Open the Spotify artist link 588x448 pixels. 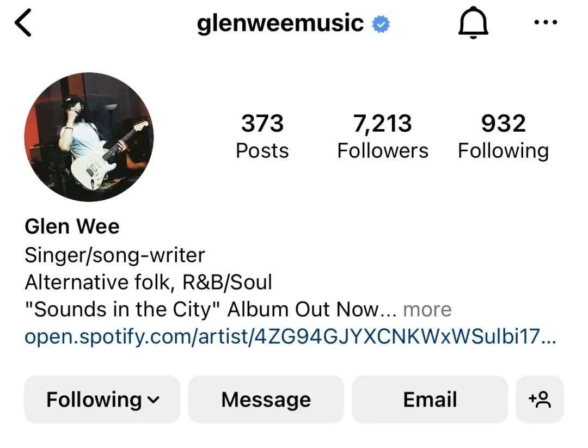click(x=290, y=336)
